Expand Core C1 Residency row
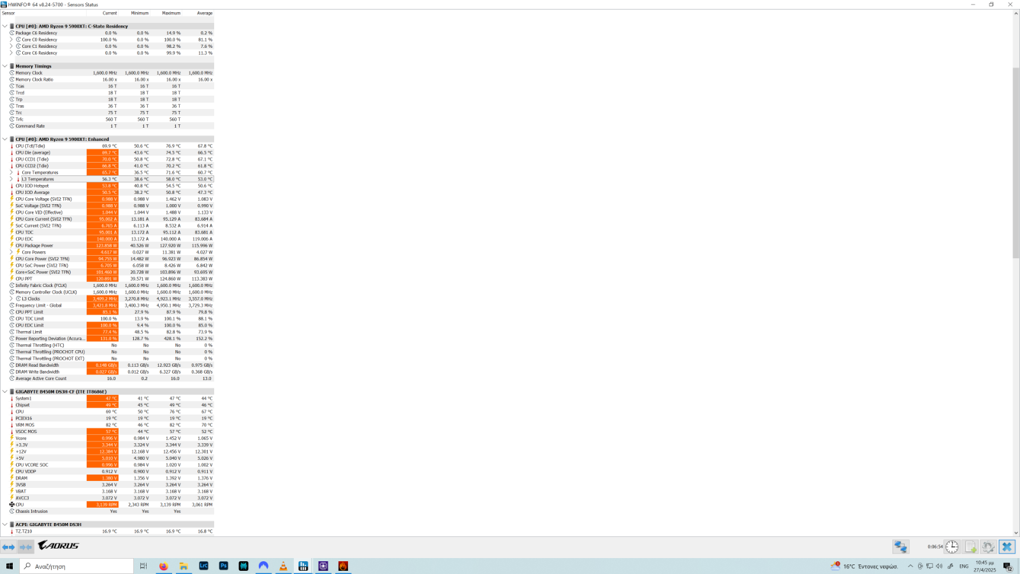The width and height of the screenshot is (1020, 574). click(x=11, y=46)
